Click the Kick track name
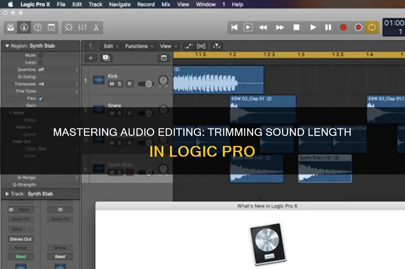 (113, 76)
